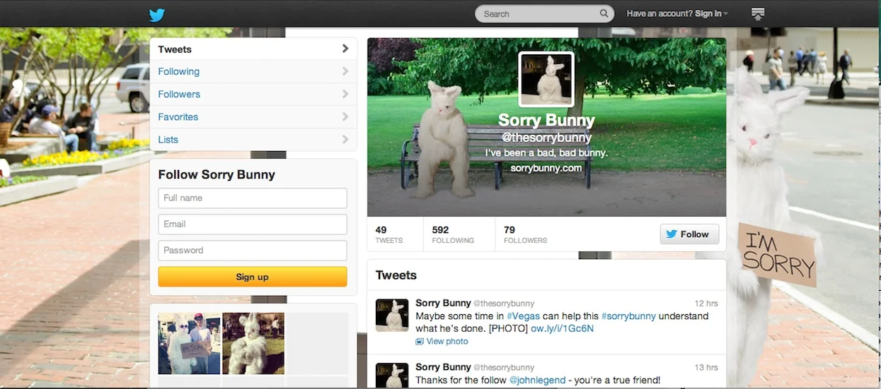Click the #Vegas hashtag
The width and height of the screenshot is (881, 389).
click(524, 316)
